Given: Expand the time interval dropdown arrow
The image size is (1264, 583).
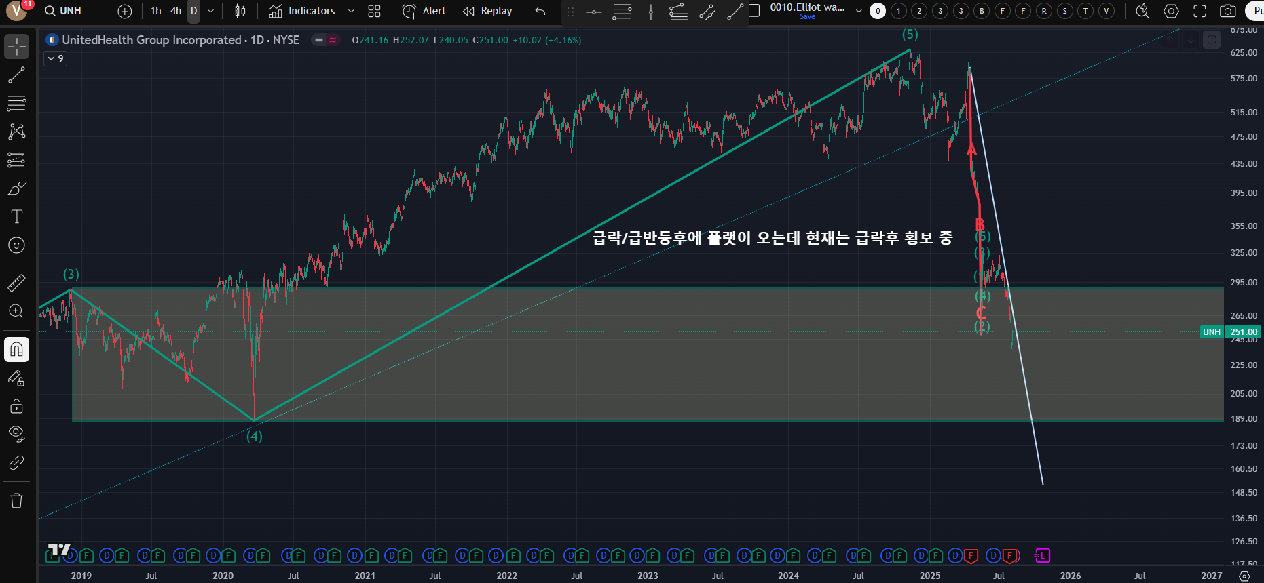Looking at the screenshot, I should tap(211, 11).
